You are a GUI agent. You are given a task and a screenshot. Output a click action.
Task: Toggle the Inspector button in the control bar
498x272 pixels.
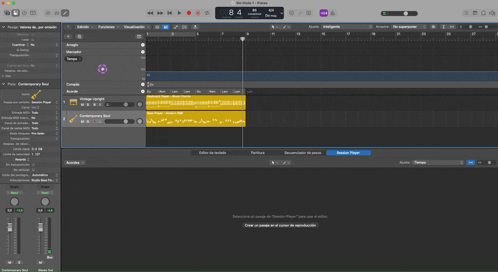pos(16,13)
